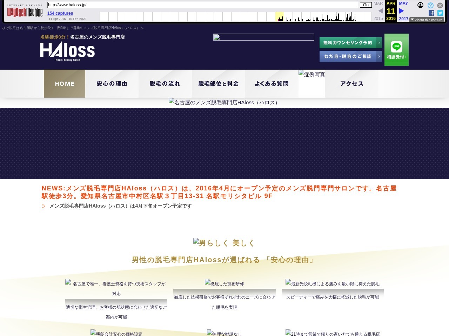This screenshot has width=449, height=336.
Task: Click 最新光脱毛機 feature image
Action: pyautogui.click(x=333, y=284)
